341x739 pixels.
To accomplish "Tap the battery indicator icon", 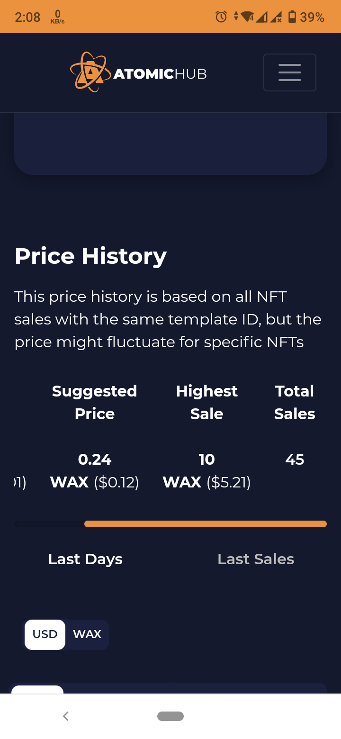I will click(292, 17).
